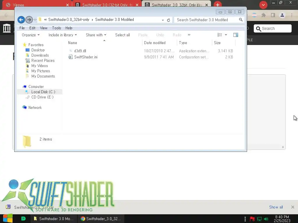Open My Pictures in navigation pane
This screenshot has width=298, height=223.
(x=41, y=71)
